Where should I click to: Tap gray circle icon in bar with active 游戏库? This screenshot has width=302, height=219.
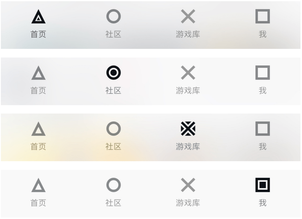(x=113, y=129)
